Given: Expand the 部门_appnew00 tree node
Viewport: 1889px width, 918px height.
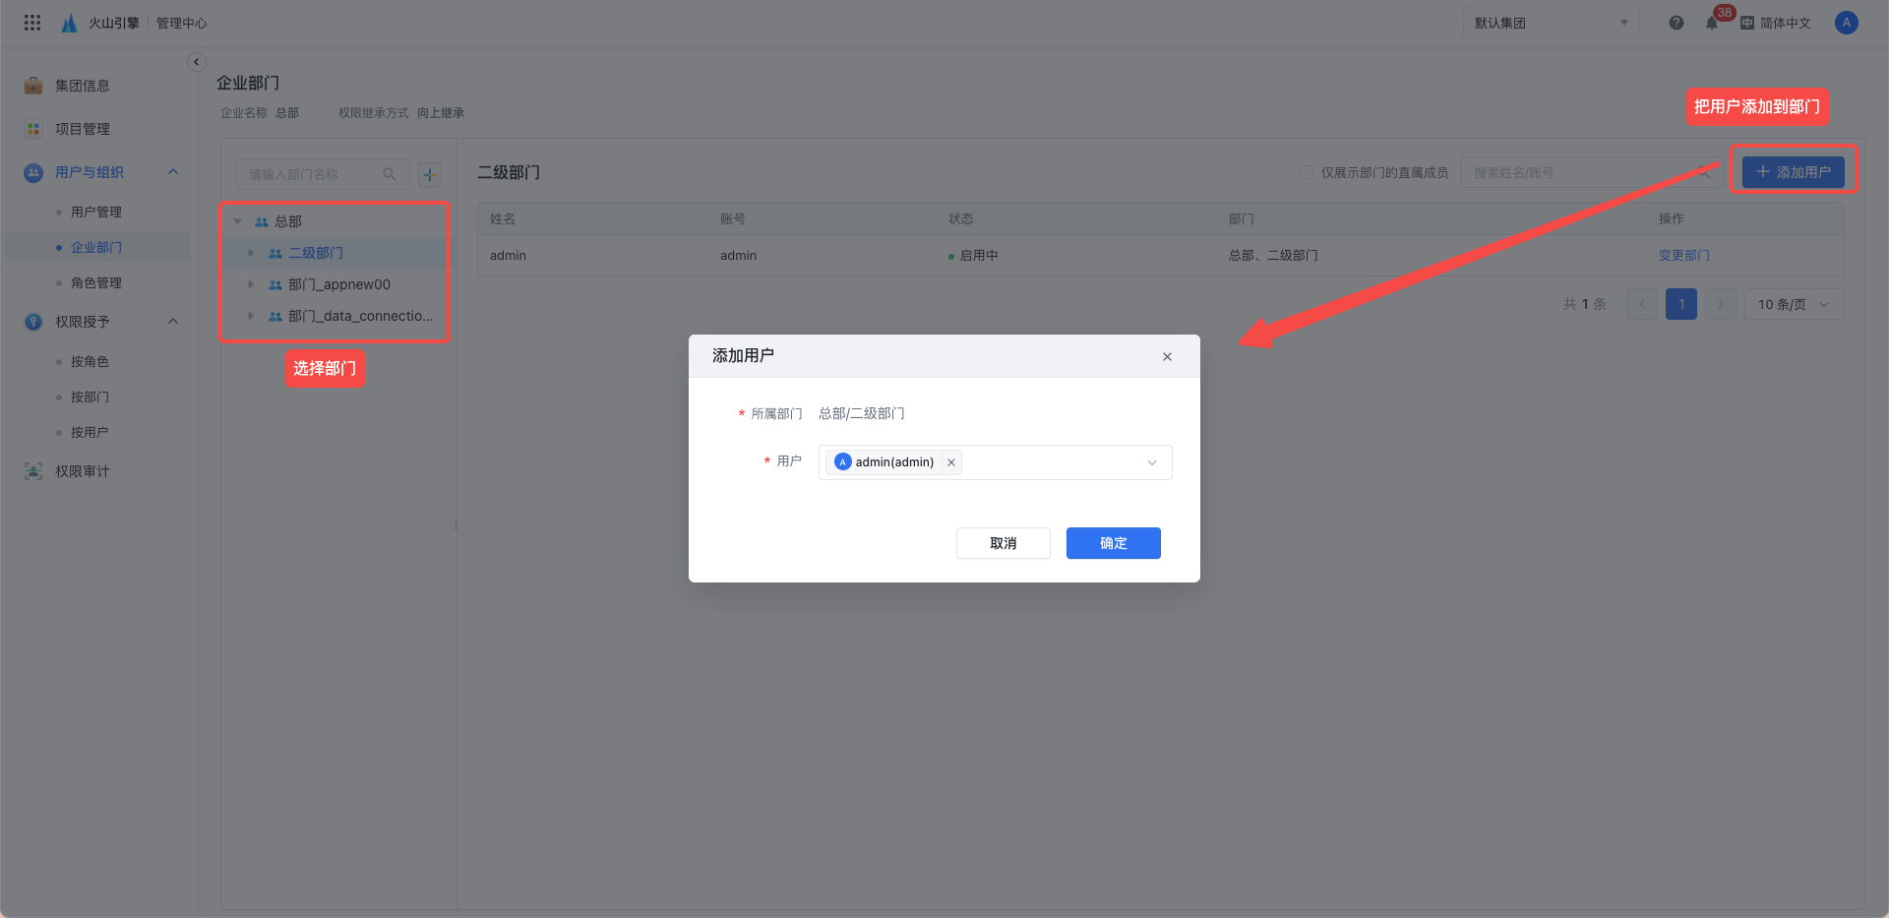Looking at the screenshot, I should point(251,284).
